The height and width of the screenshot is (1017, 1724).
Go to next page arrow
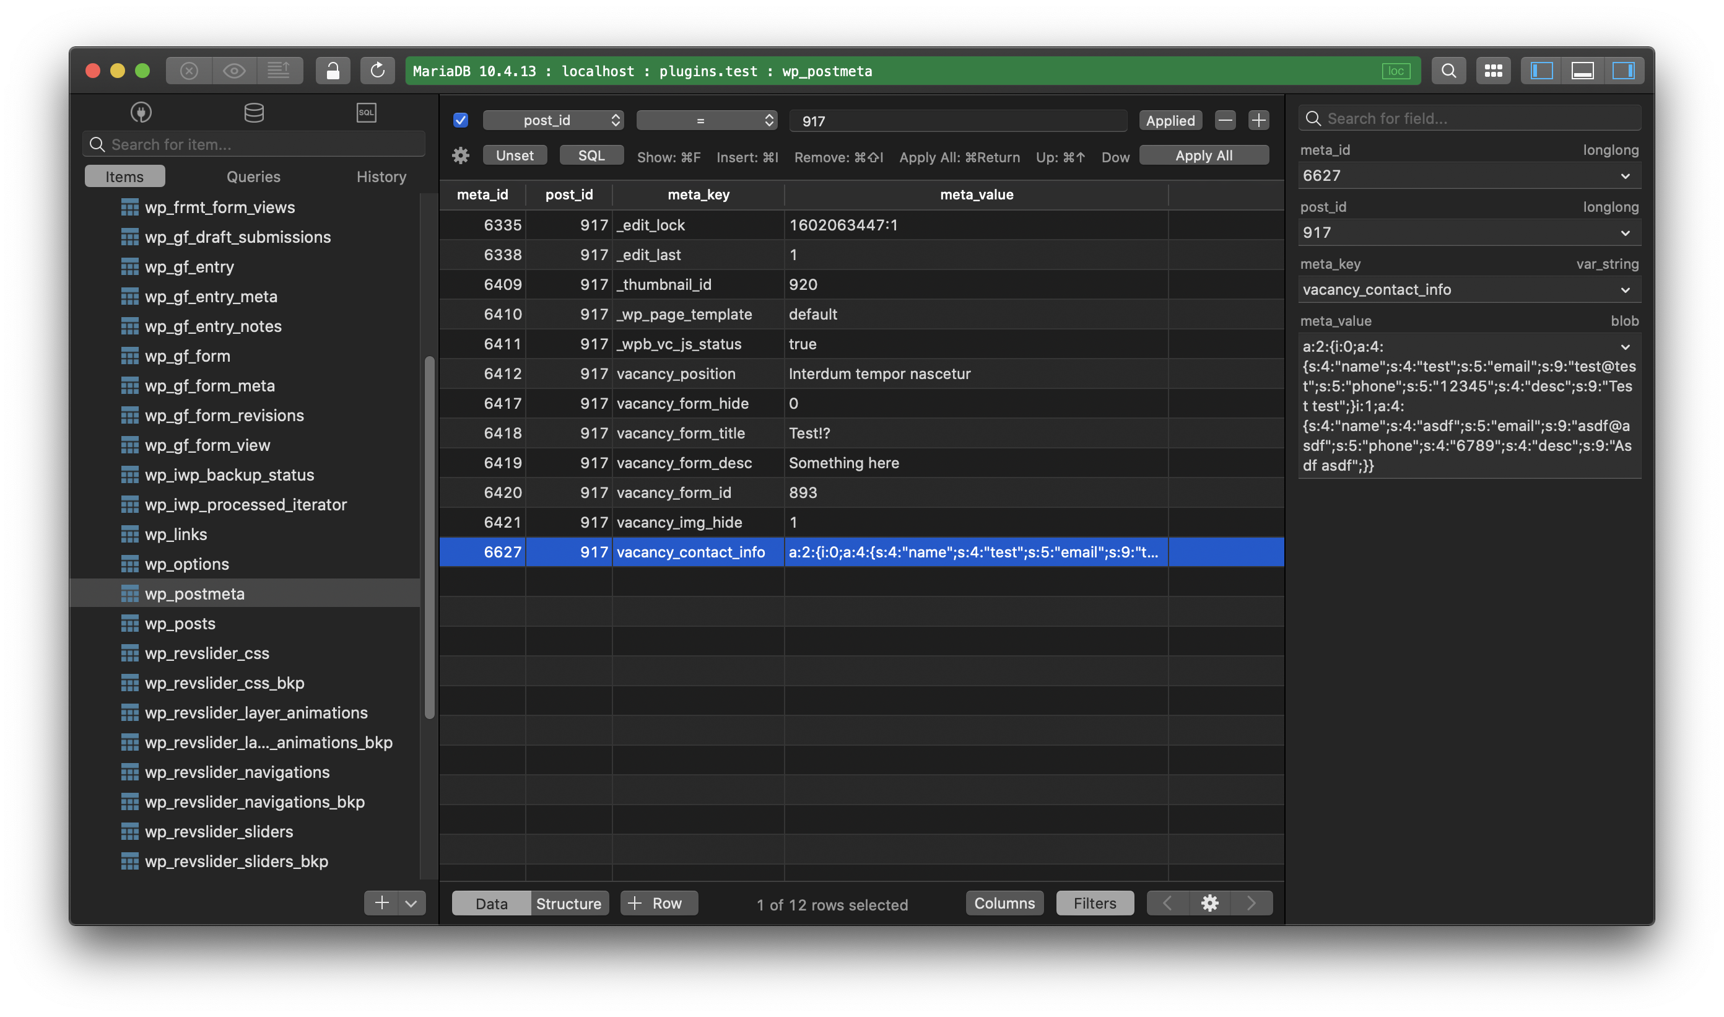1252,903
